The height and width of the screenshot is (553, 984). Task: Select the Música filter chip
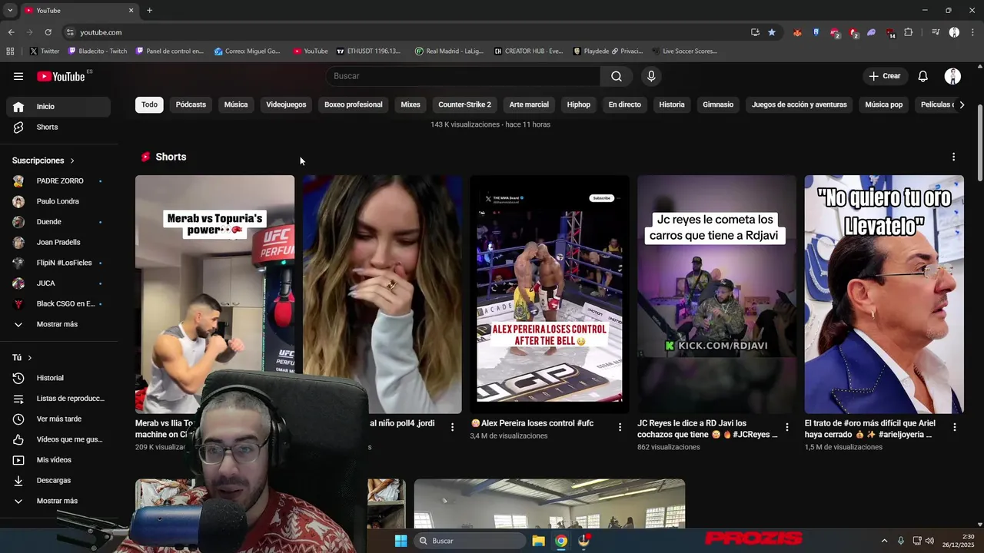pyautogui.click(x=236, y=104)
